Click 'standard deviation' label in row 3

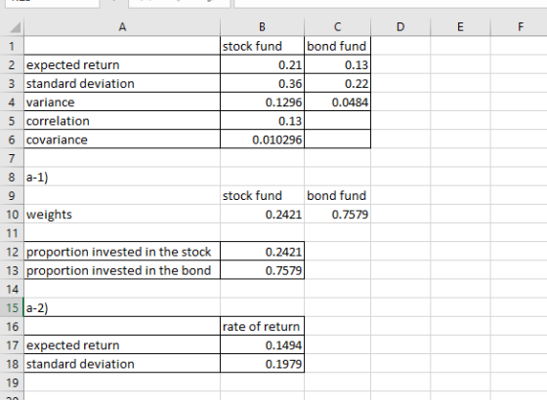(x=122, y=84)
